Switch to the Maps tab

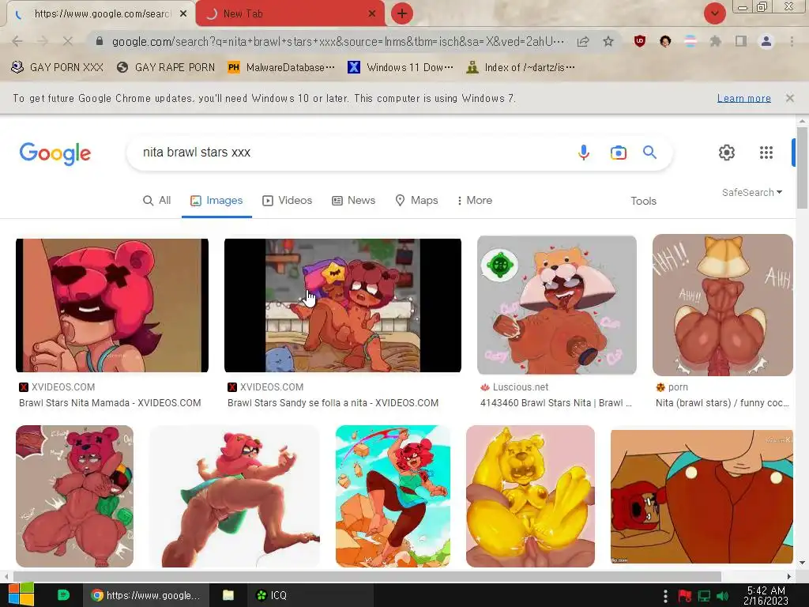pos(416,200)
